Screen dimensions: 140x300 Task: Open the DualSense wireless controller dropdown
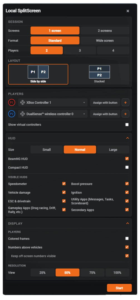[53, 114]
